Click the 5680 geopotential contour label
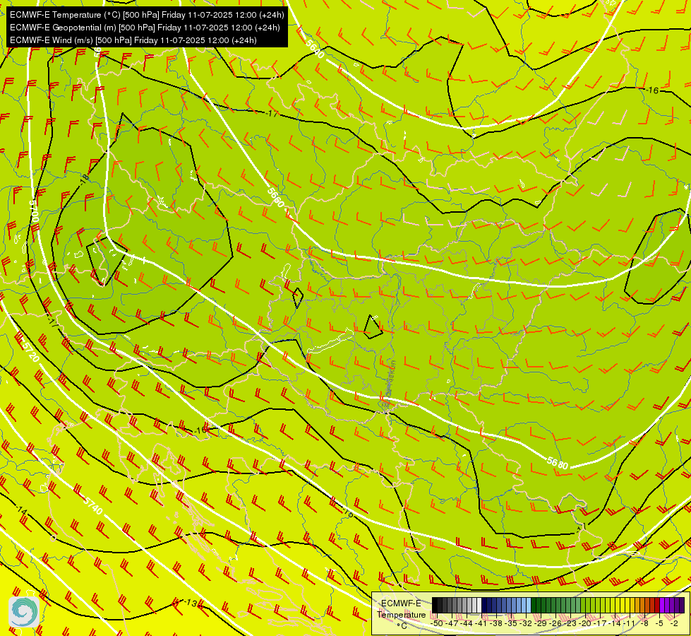691x636 pixels. (558, 463)
